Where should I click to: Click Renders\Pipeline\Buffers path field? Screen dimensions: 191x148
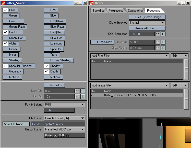click(58, 124)
